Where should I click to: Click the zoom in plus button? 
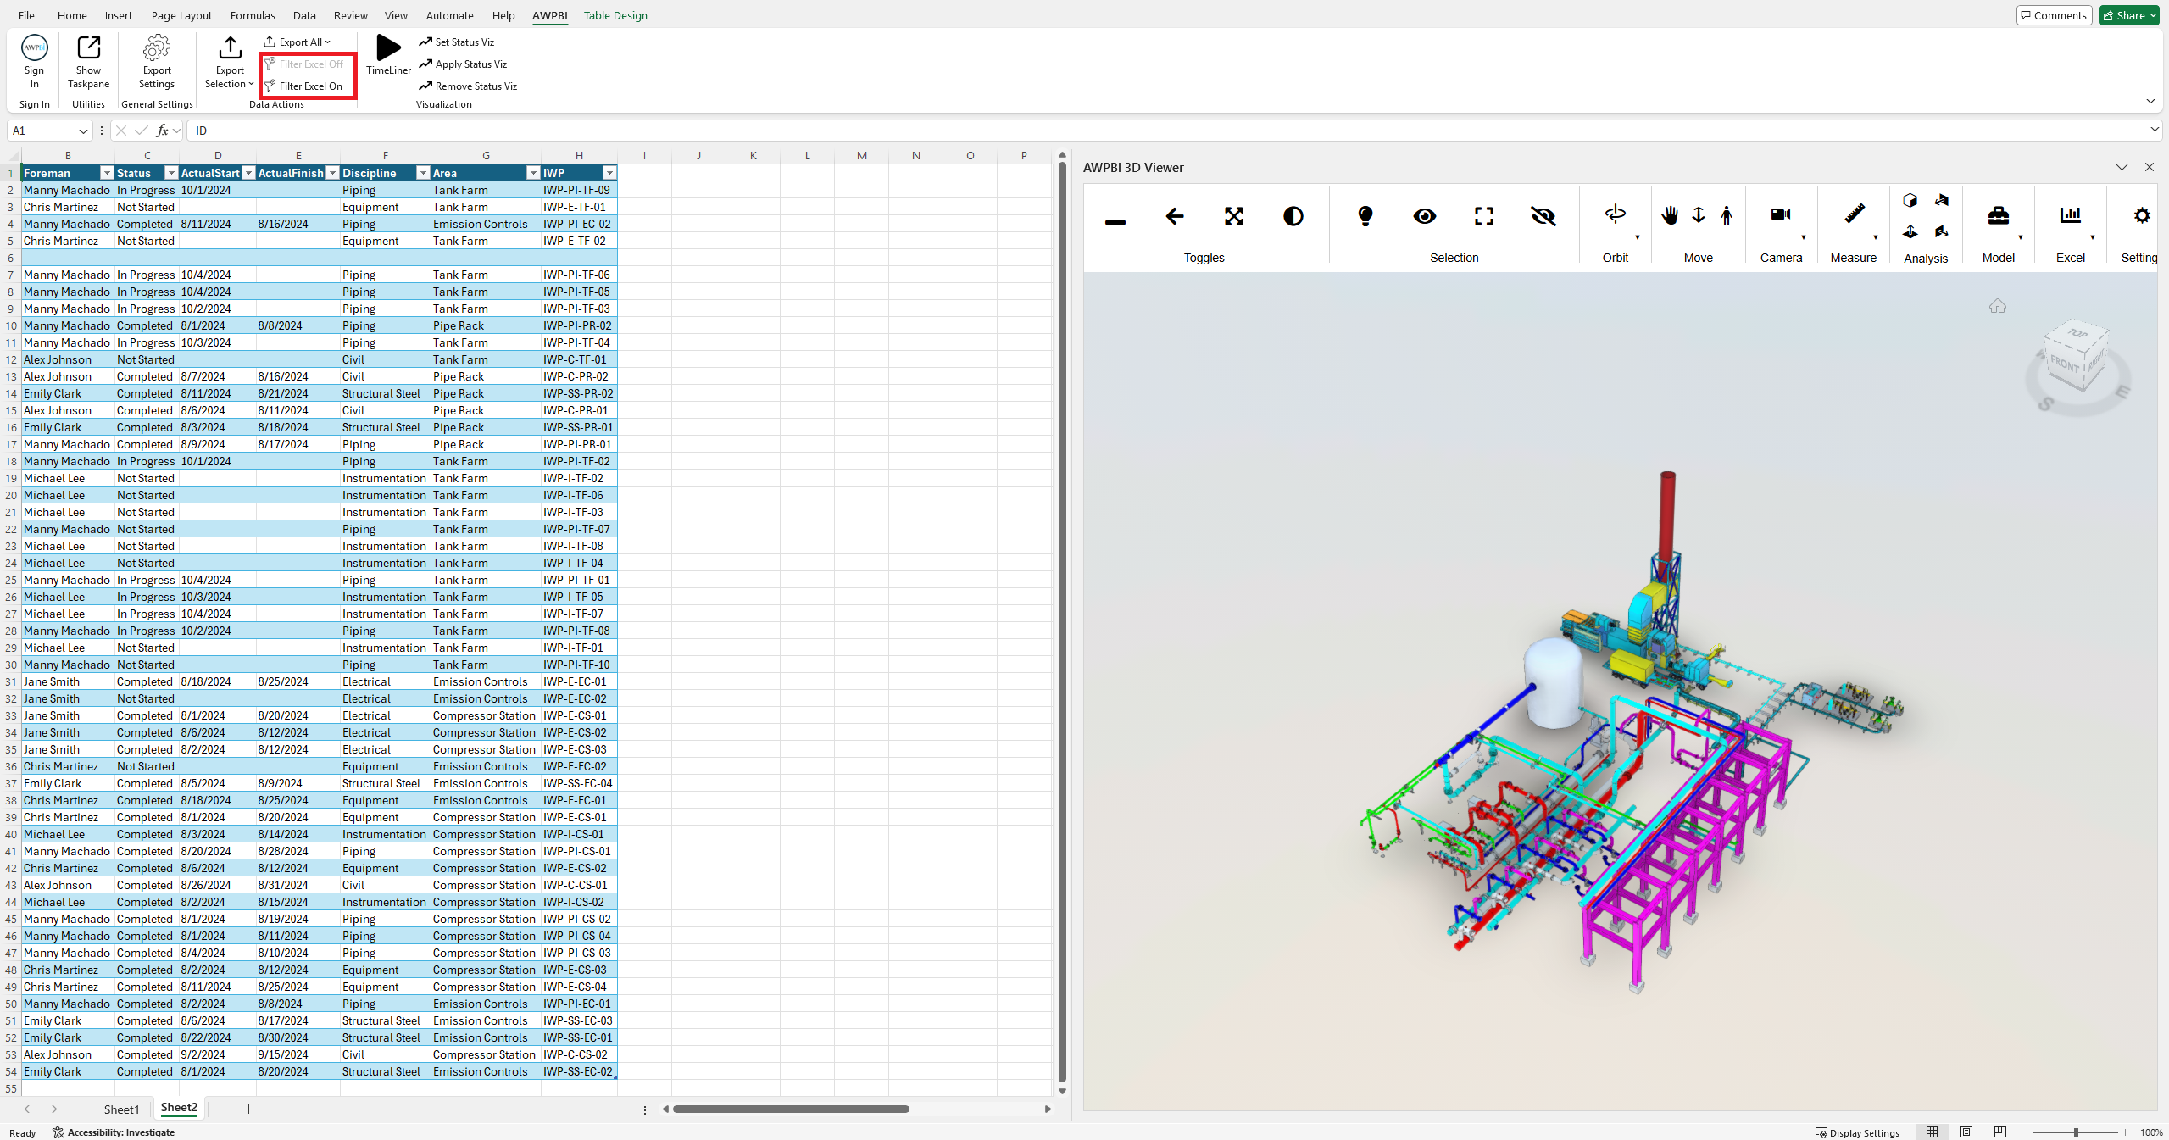(x=2125, y=1132)
